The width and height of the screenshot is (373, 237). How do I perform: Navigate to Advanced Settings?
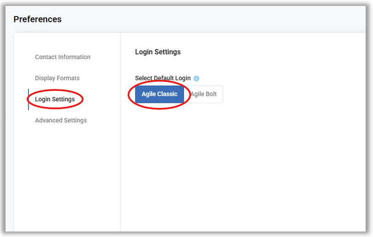click(61, 120)
